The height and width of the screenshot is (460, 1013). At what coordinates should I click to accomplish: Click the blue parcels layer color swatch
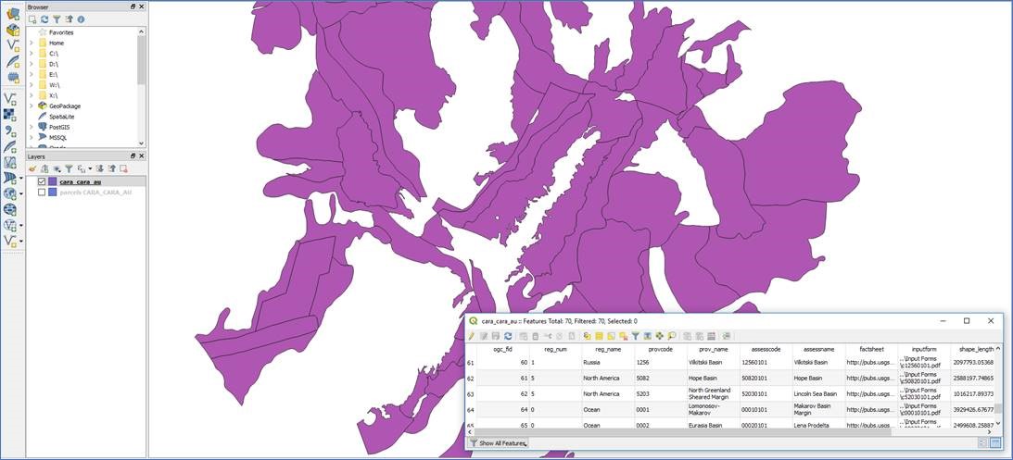[x=52, y=193]
